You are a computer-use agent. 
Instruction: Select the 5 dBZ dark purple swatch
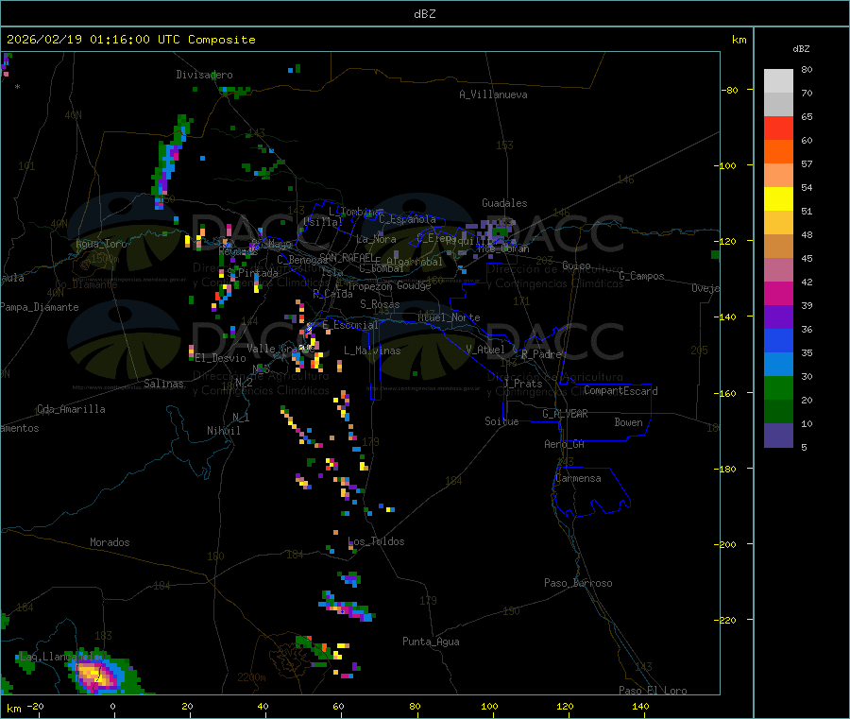(x=778, y=436)
